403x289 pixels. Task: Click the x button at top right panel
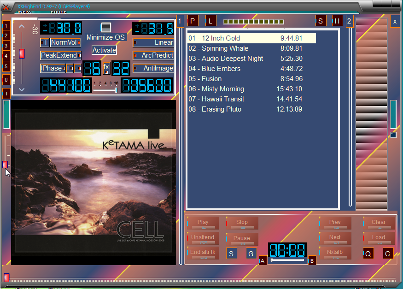point(395,21)
